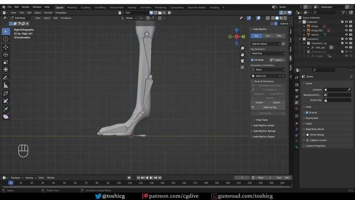Open the outliner filter funnel
355x200 pixels.
click(344, 13)
